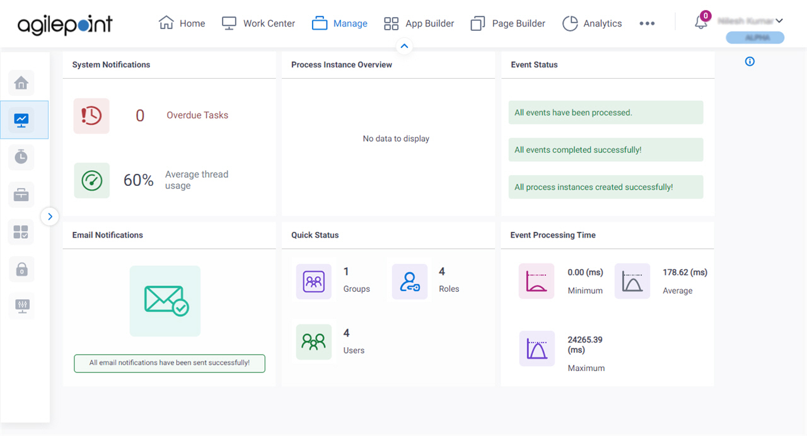Click the thread usage gauge icon
The width and height of the screenshot is (807, 436).
91,180
